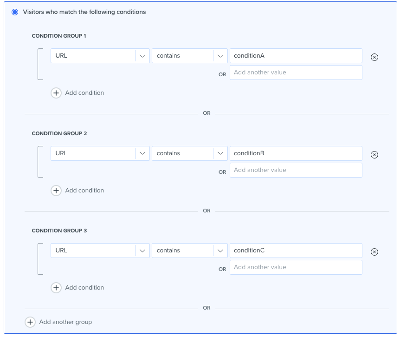The image size is (400, 337).
Task: Open the contains dropdown in Condition Group 2
Action: [189, 153]
